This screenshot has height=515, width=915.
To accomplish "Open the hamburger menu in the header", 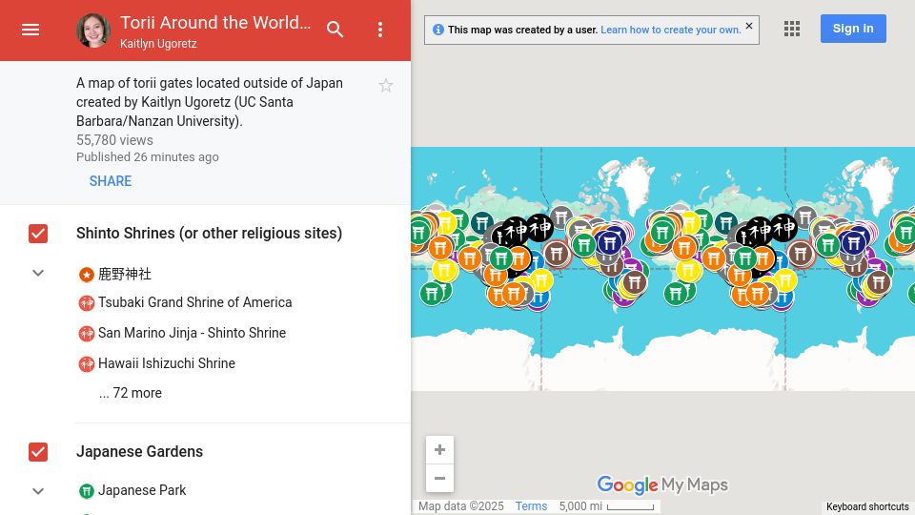I will click(x=30, y=30).
